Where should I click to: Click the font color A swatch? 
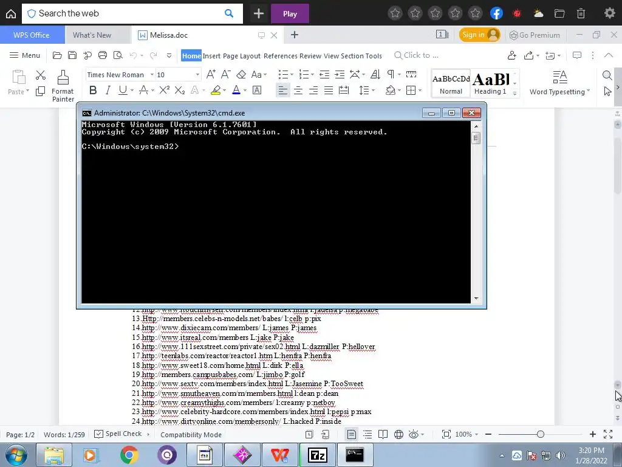tap(236, 91)
